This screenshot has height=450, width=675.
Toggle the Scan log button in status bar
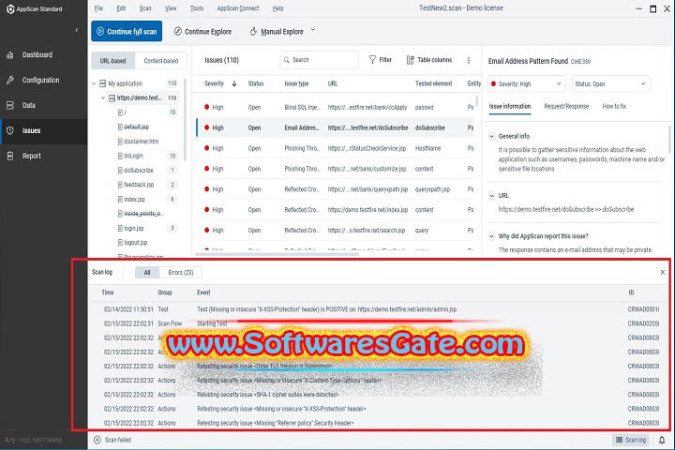click(631, 440)
